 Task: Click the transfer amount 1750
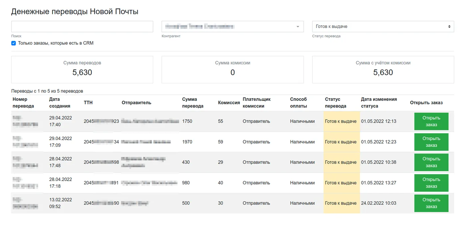(x=187, y=121)
